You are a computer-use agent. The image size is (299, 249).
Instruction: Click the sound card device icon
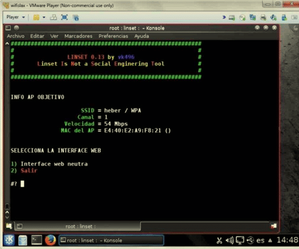pyautogui.click(x=274, y=17)
